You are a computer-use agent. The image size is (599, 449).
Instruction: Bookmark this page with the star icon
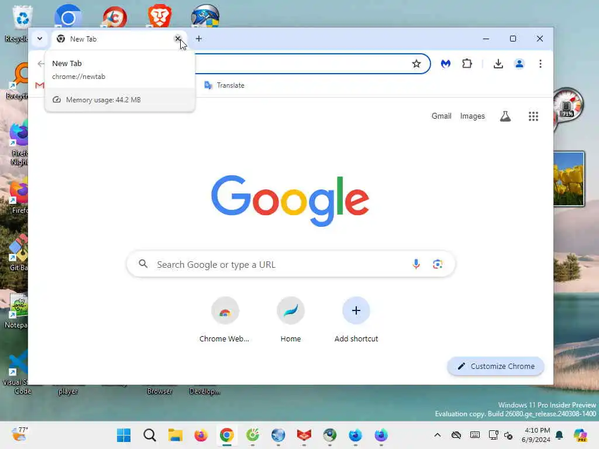[416, 64]
